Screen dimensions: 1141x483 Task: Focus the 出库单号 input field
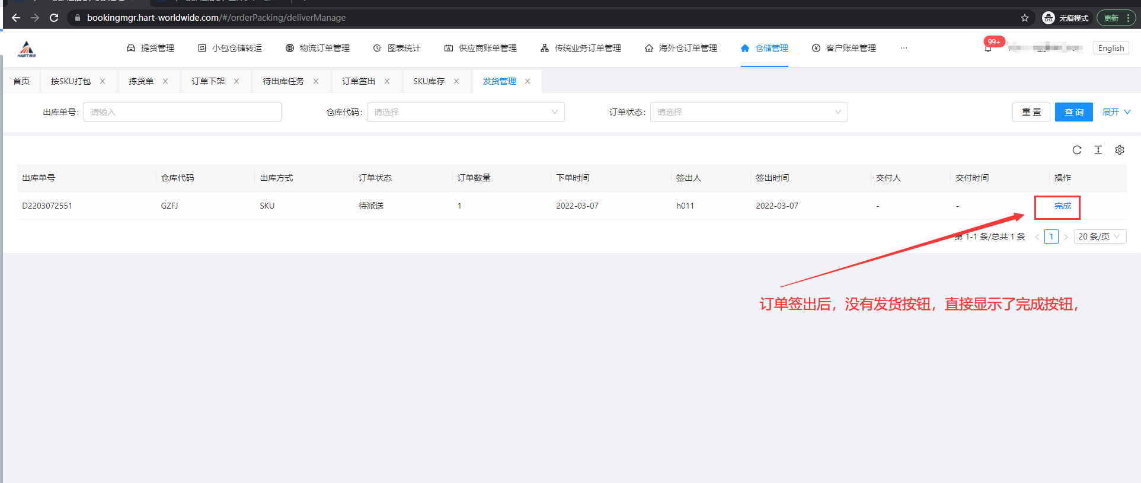coord(182,112)
